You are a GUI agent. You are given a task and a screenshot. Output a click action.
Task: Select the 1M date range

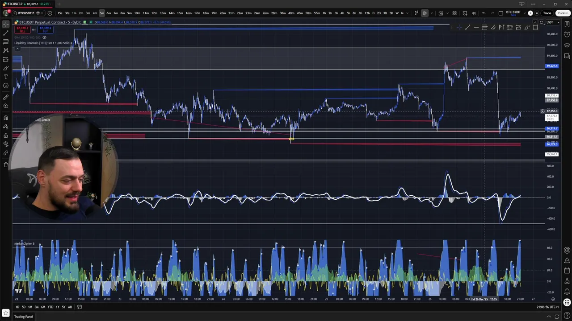pyautogui.click(x=30, y=307)
